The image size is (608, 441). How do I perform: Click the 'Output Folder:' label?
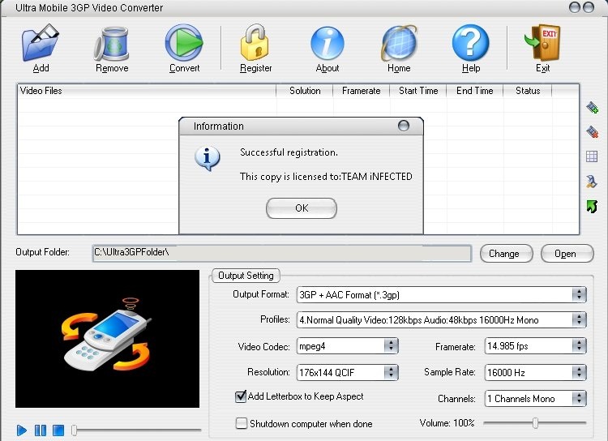[x=43, y=252]
